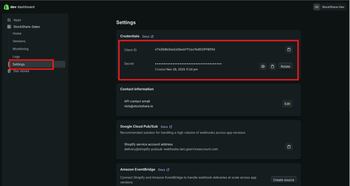Edit the API contact email
Screen dimensions: 350x186
[x=287, y=103]
